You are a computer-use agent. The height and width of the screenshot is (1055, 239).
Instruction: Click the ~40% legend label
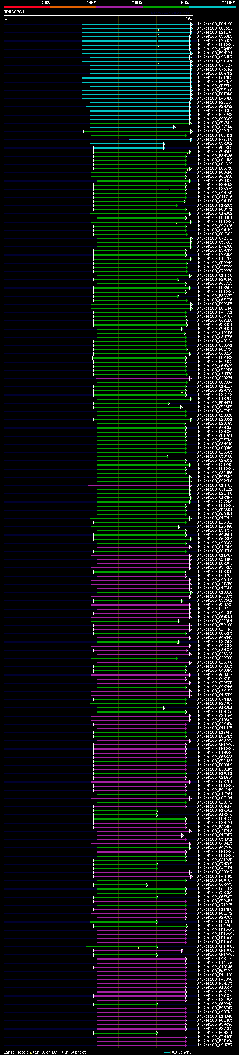point(91,3)
